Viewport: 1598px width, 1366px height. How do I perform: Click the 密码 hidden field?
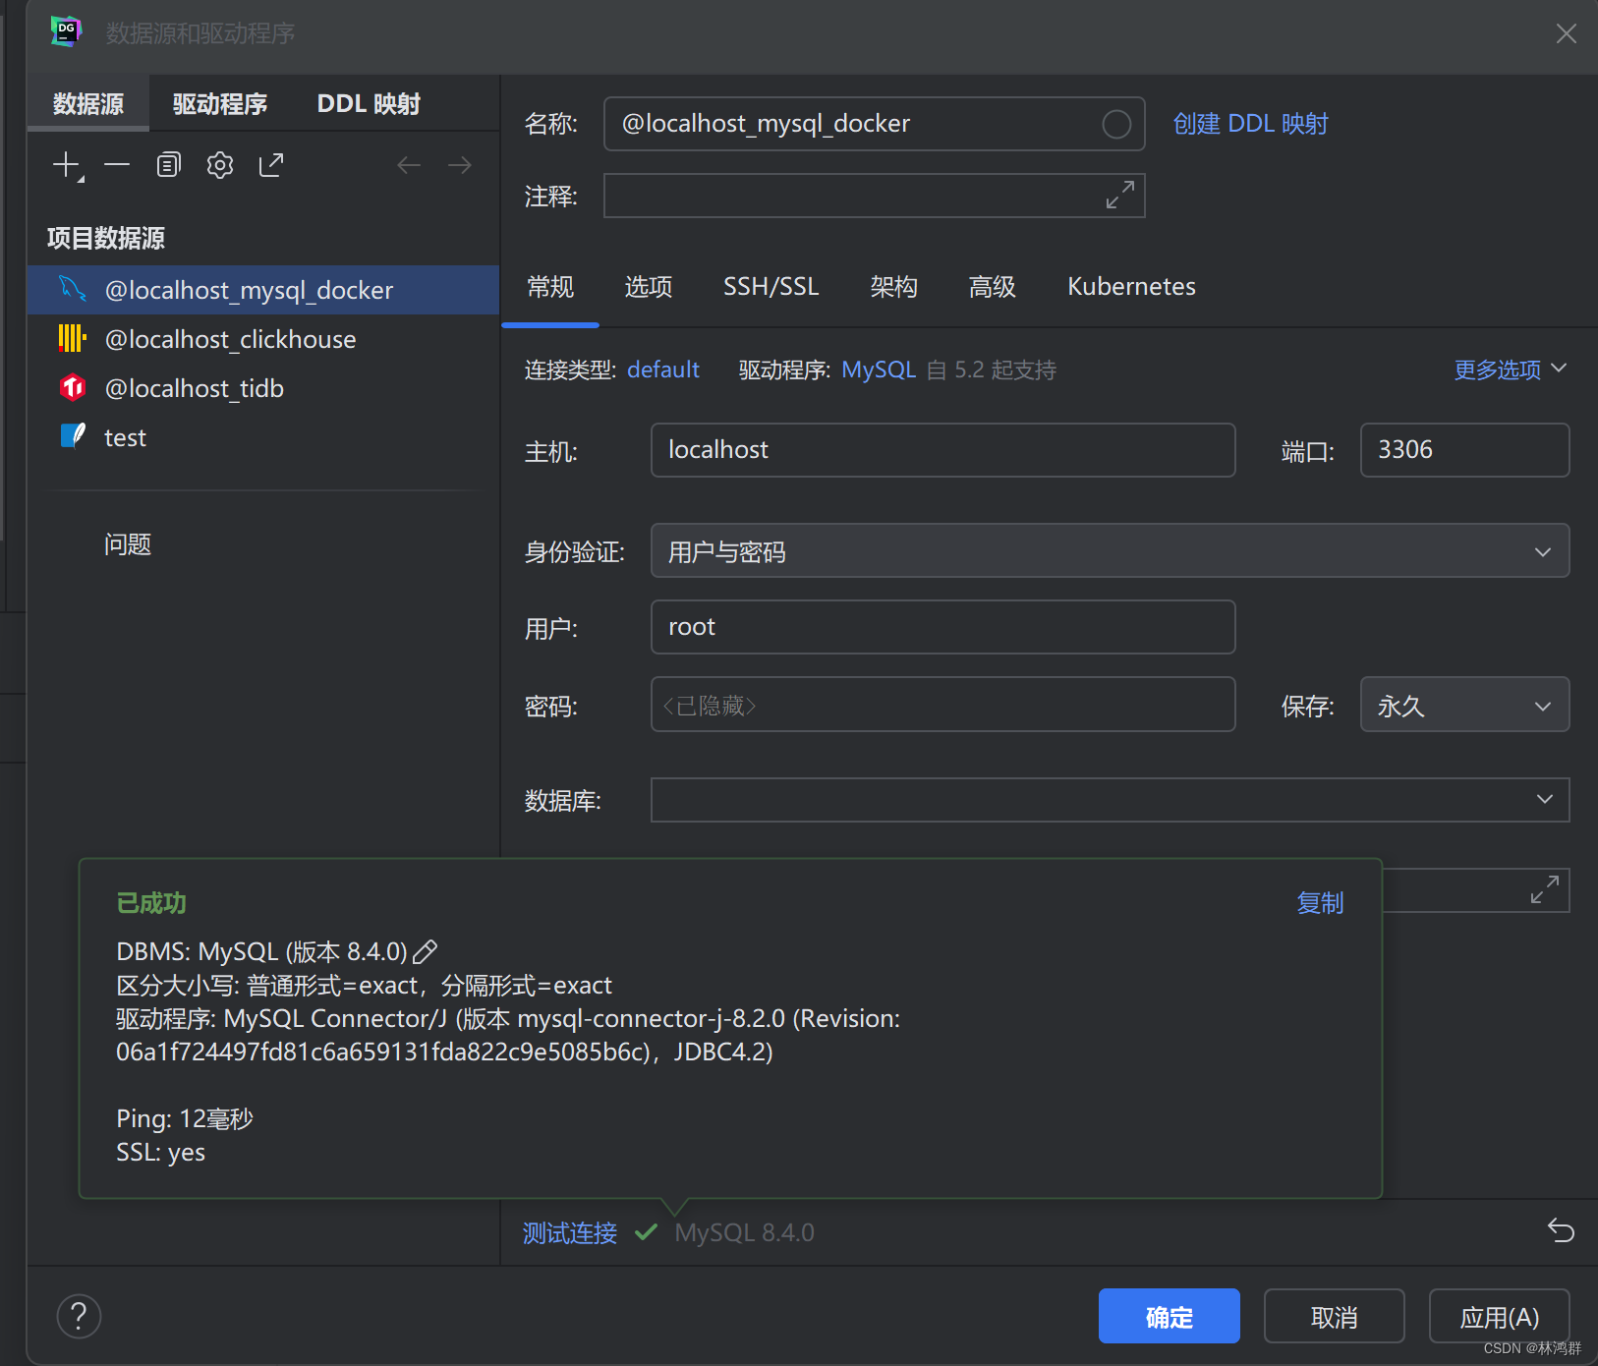coord(942,705)
